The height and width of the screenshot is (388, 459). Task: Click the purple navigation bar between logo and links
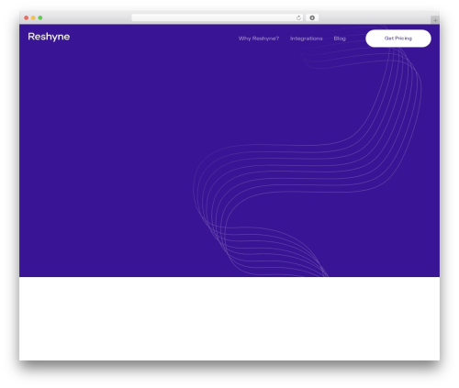point(153,38)
